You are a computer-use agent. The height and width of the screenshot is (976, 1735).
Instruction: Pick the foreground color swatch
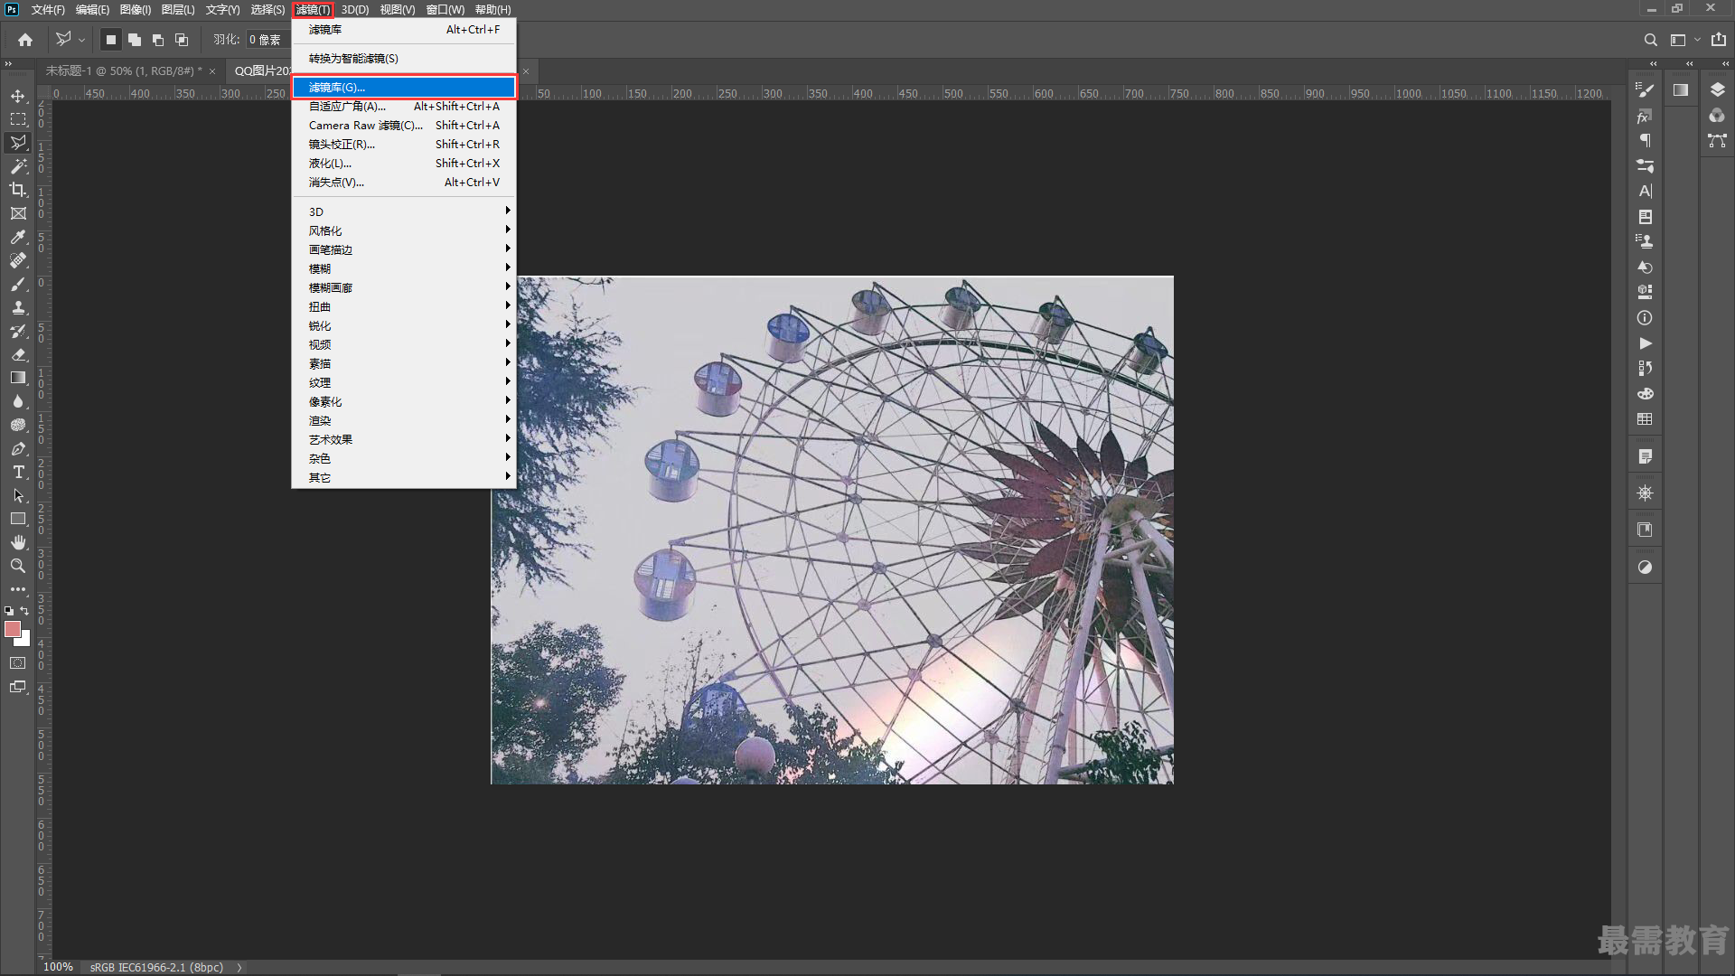(x=12, y=629)
